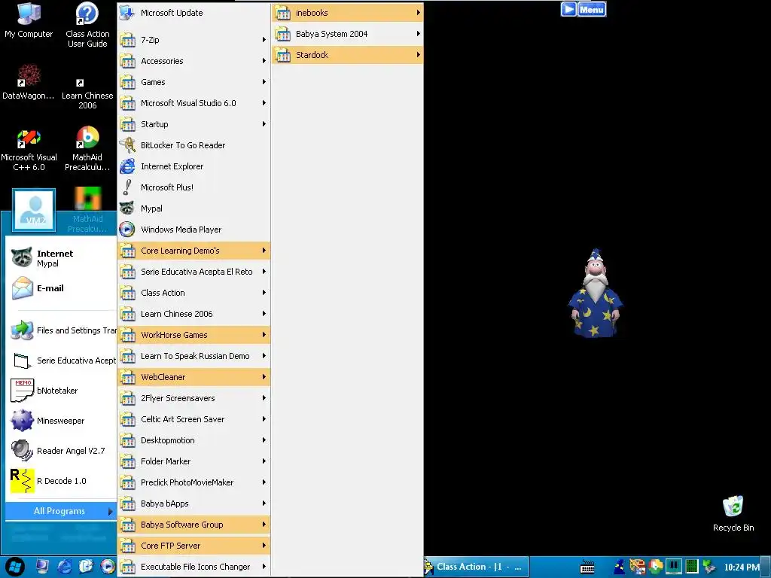Launch Internet Explorer from programs list
771x578 pixels.
[194, 166]
